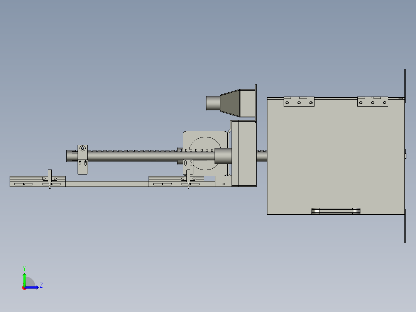Click a screw head on the left hinge plate

(287, 103)
